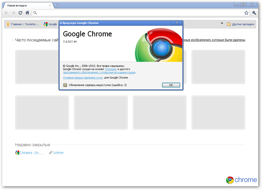Viewport: 262px width, 190px height.
Task: Open the third thumbnail in bottom row
Action: [159, 112]
